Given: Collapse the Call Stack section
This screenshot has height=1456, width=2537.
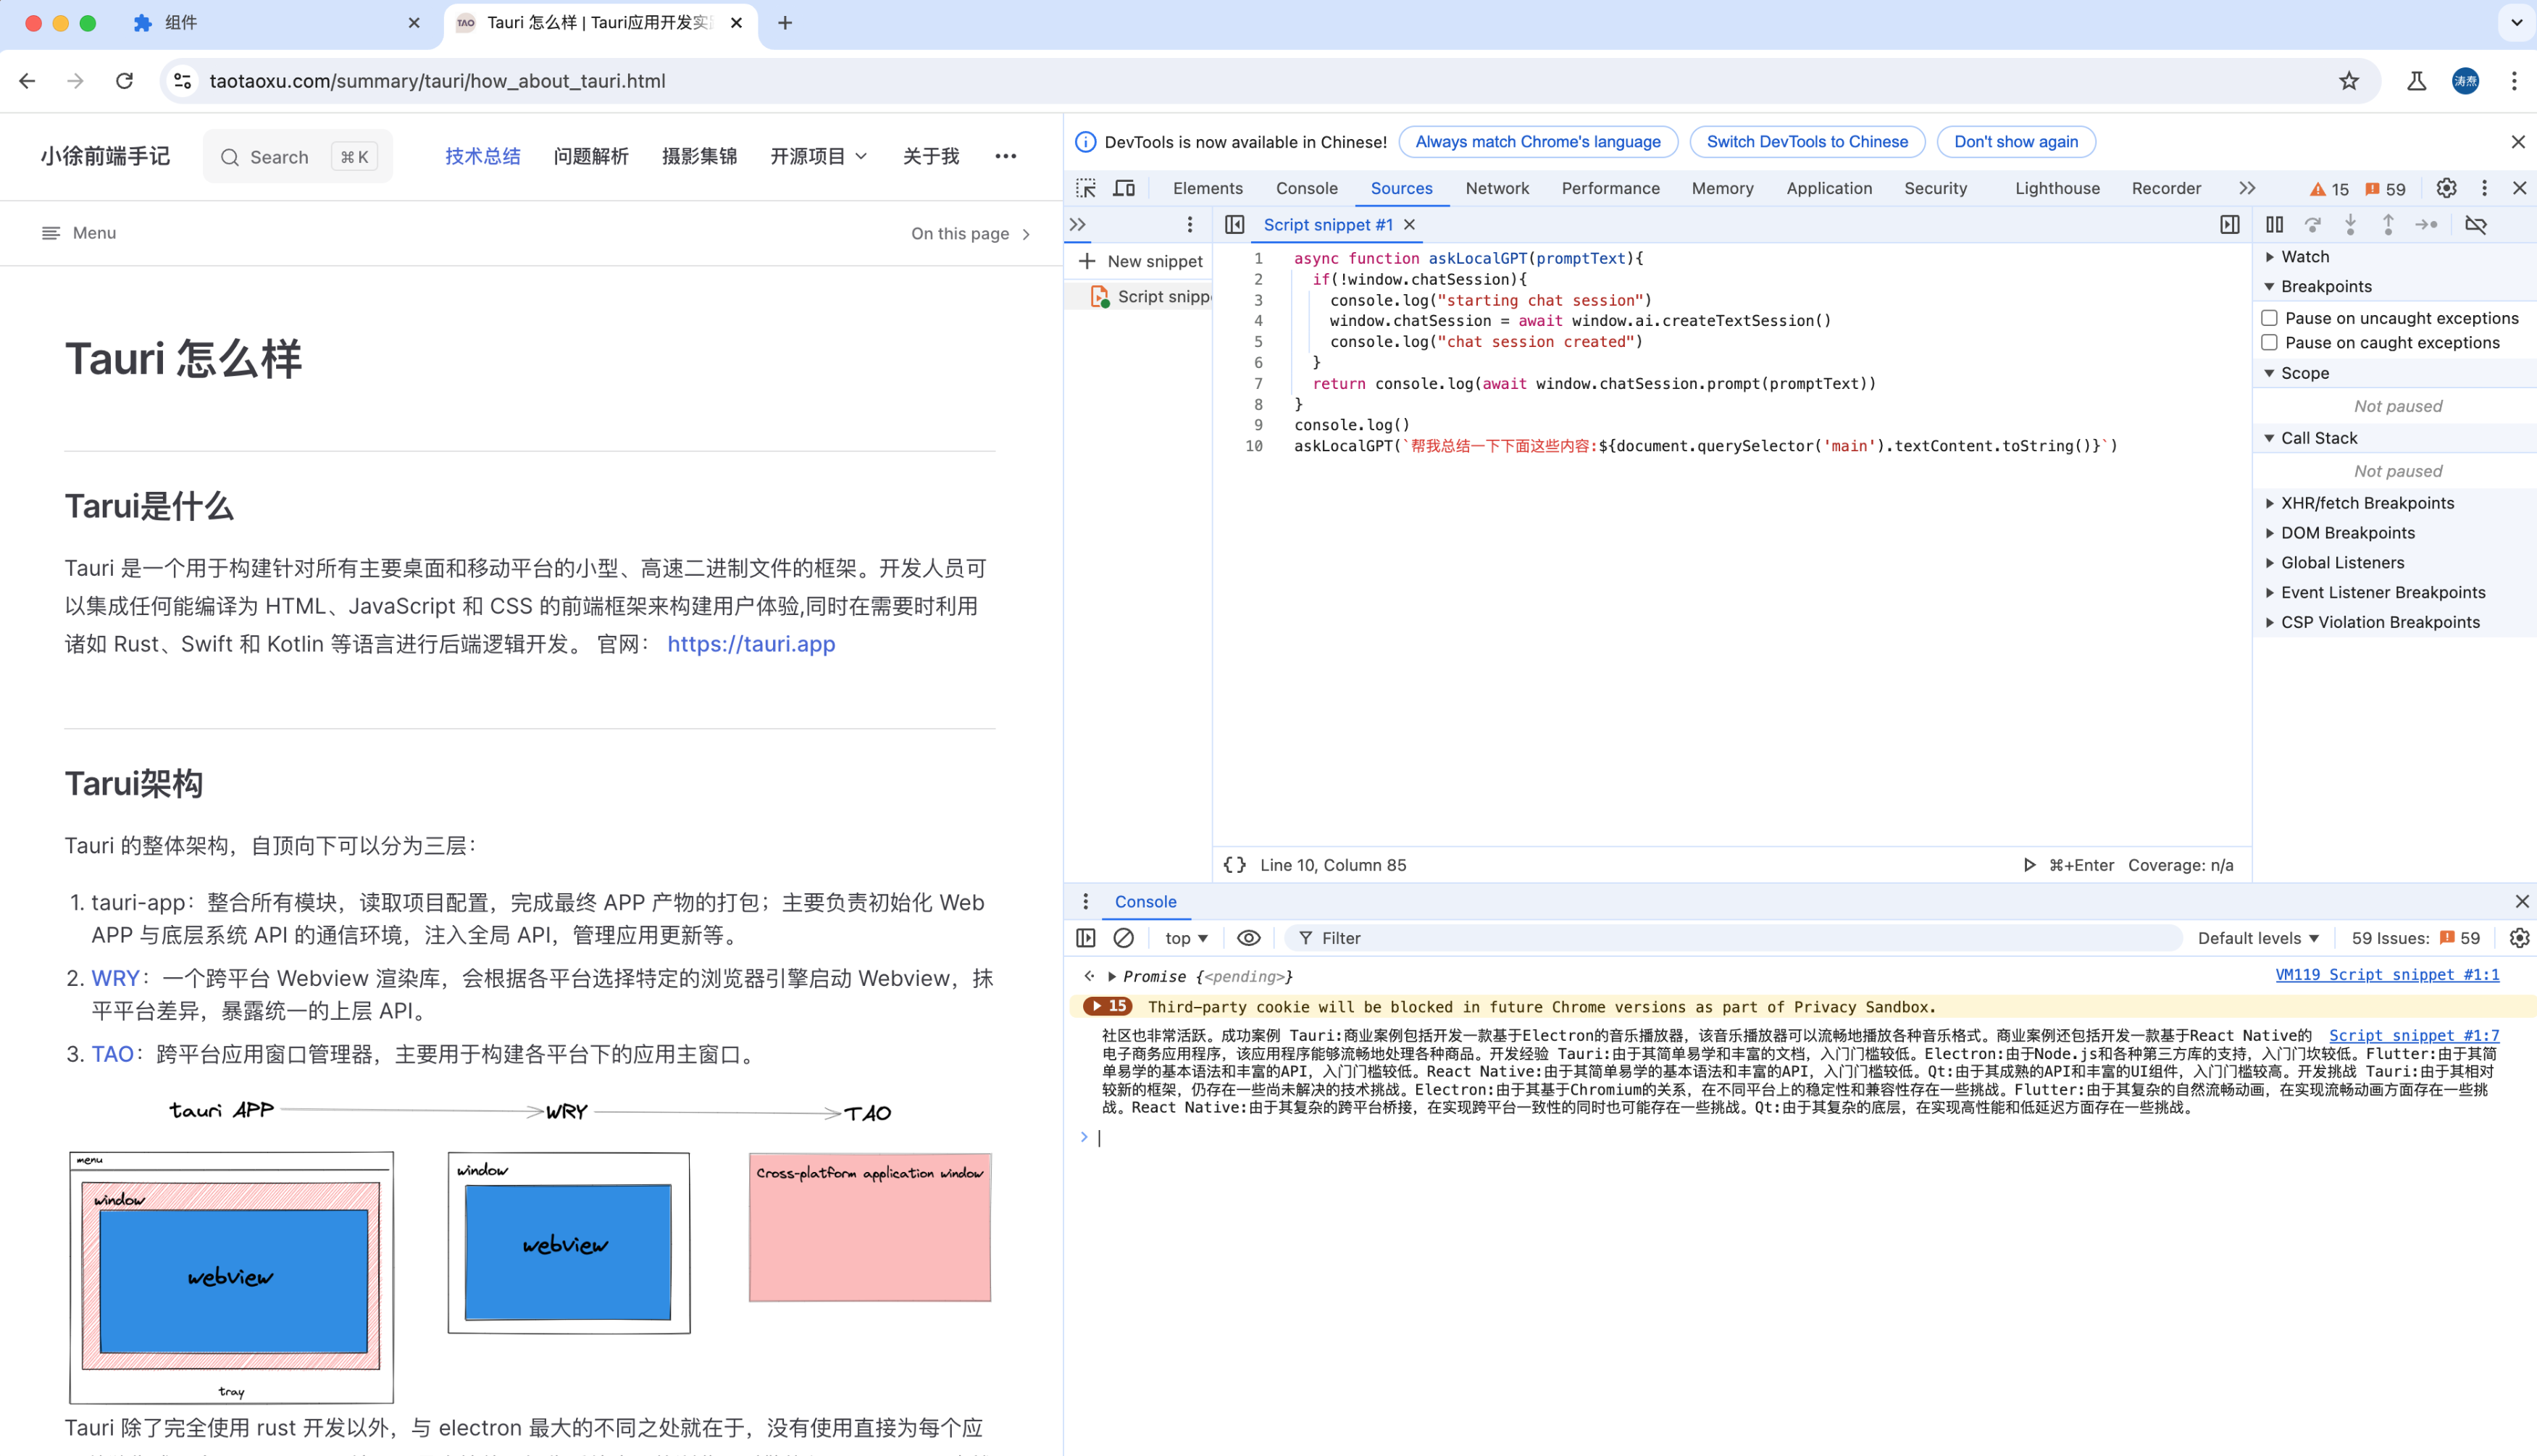Looking at the screenshot, I should pos(2270,438).
